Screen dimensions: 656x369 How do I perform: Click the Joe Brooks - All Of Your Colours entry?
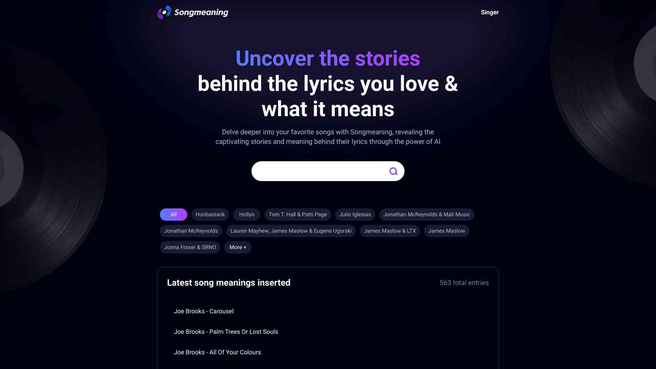217,352
